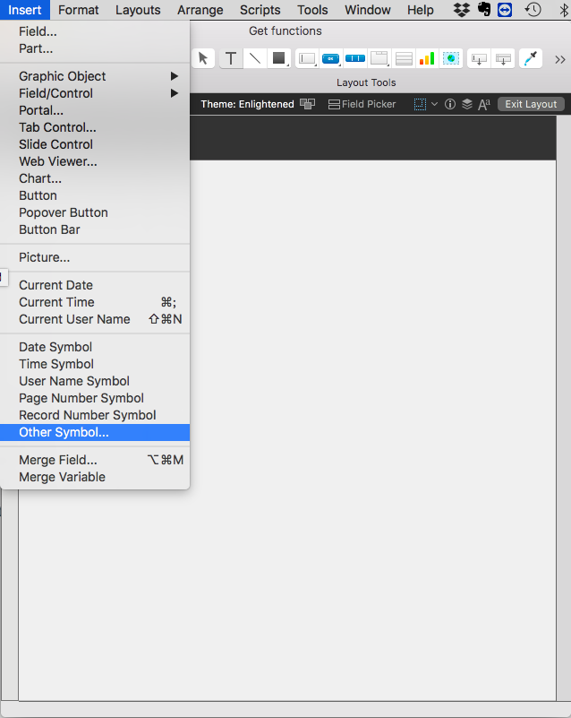The image size is (571, 718).
Task: Insert Page Number Symbol
Action: point(95,398)
